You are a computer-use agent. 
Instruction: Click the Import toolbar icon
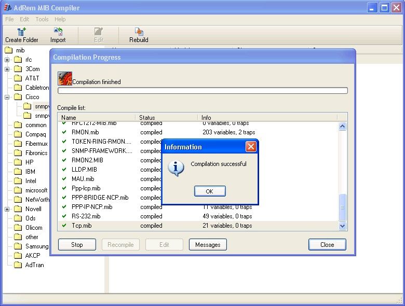(x=58, y=32)
